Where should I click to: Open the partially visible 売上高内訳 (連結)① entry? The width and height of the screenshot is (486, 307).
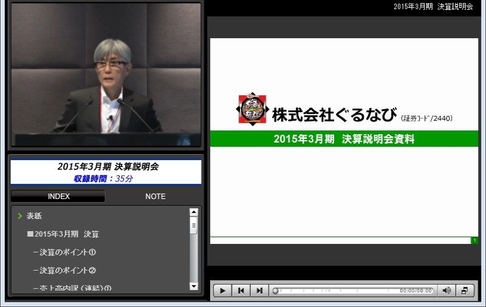tap(72, 288)
